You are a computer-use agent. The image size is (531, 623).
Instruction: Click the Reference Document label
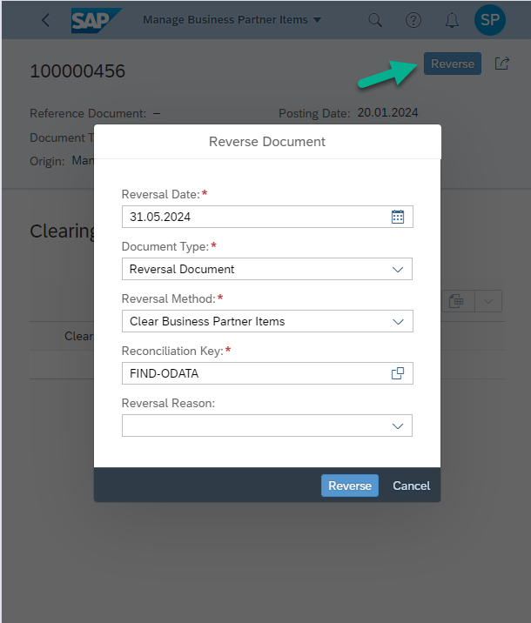pyautogui.click(x=88, y=114)
